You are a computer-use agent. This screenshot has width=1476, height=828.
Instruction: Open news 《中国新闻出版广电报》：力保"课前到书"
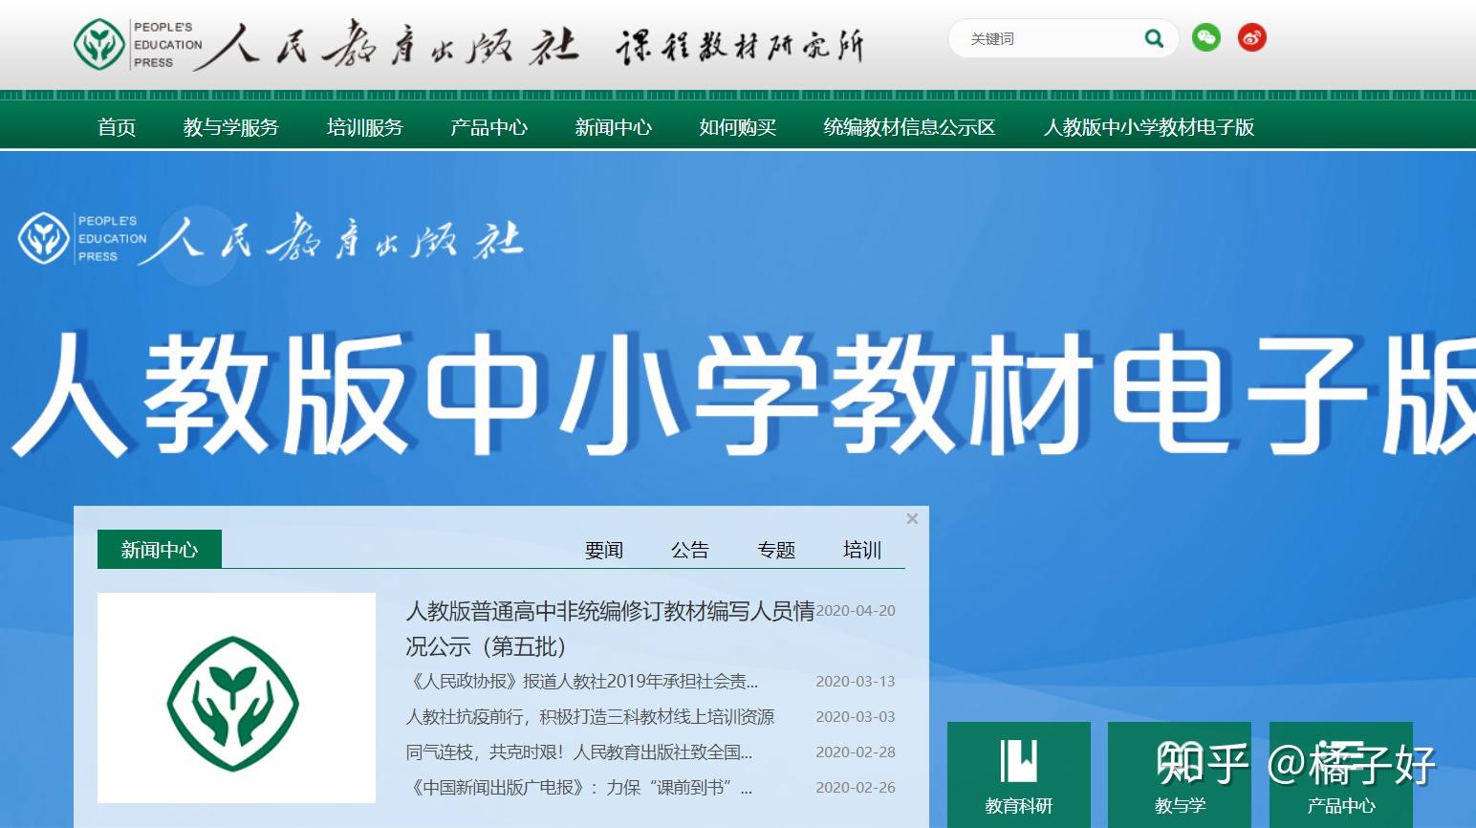click(x=579, y=788)
